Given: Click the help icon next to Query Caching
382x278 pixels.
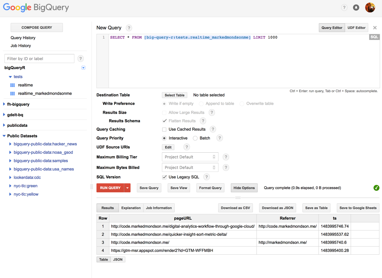Looking at the screenshot, I should click(213, 129).
